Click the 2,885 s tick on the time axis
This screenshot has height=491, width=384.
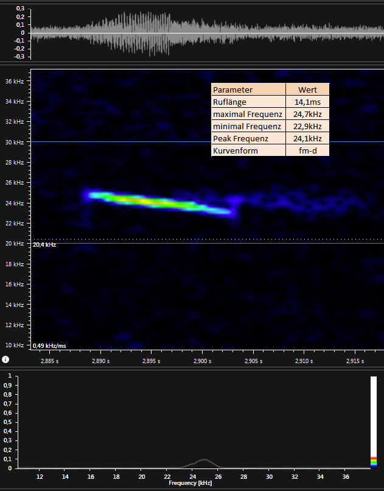point(49,361)
